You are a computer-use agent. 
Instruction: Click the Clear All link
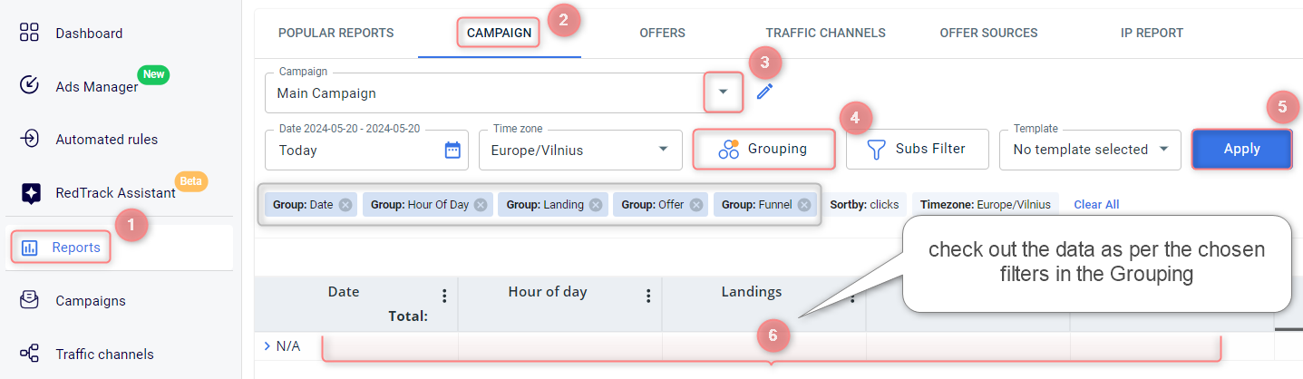(1096, 205)
